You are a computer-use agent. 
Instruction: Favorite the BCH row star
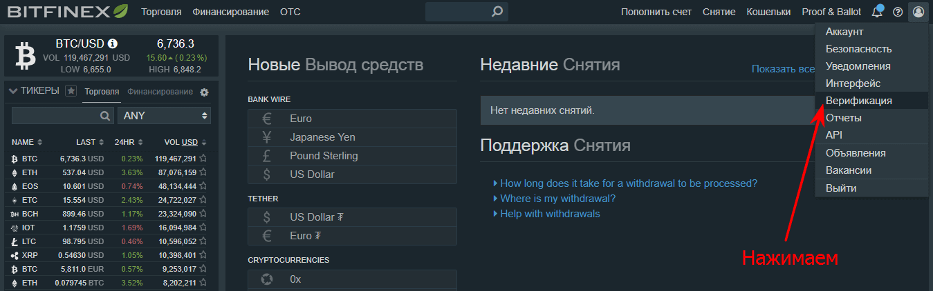point(203,214)
